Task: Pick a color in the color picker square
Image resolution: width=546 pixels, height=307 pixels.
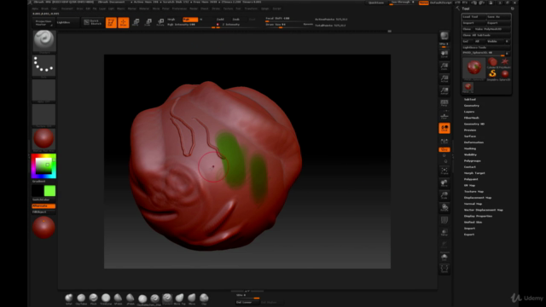Action: point(44,166)
